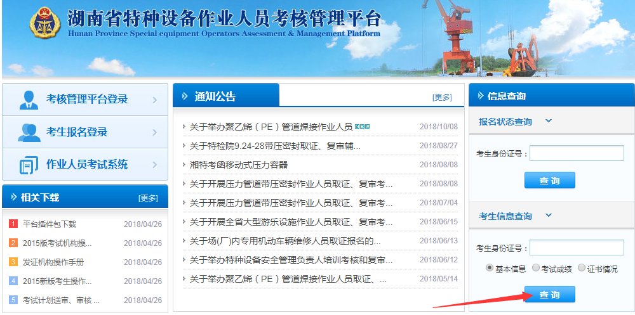The image size is (635, 315).
Task: Focus 考生身份证号 field in 考生信息查询
Action: (x=577, y=248)
